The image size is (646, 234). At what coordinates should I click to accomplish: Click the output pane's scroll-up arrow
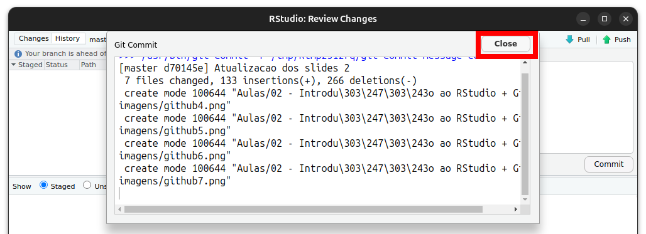pos(525,62)
